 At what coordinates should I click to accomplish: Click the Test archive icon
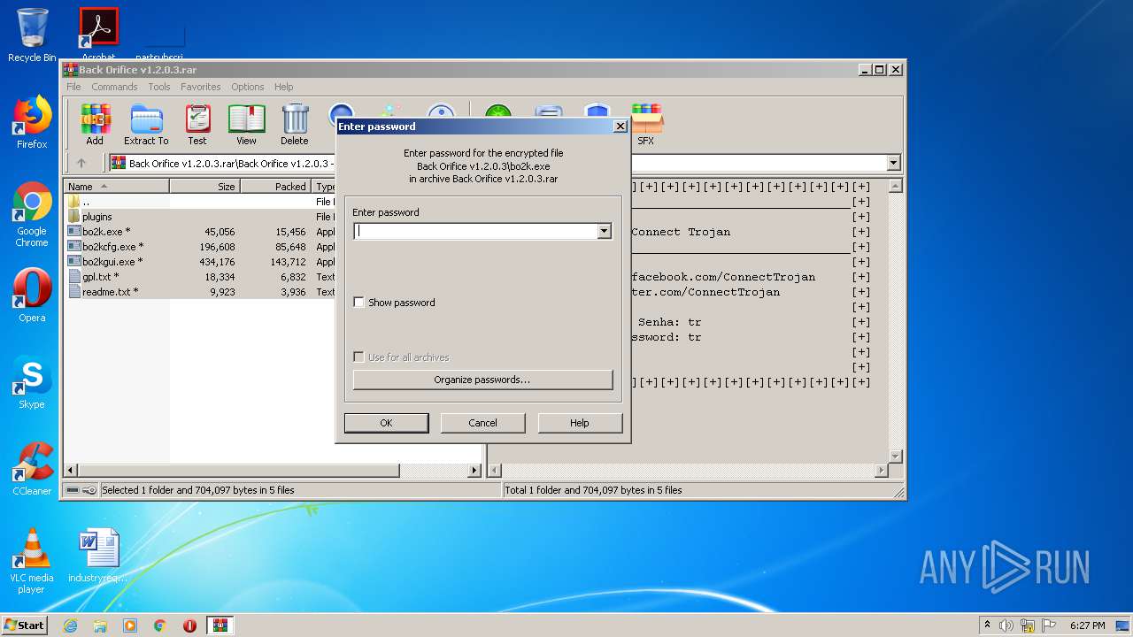coord(197,125)
